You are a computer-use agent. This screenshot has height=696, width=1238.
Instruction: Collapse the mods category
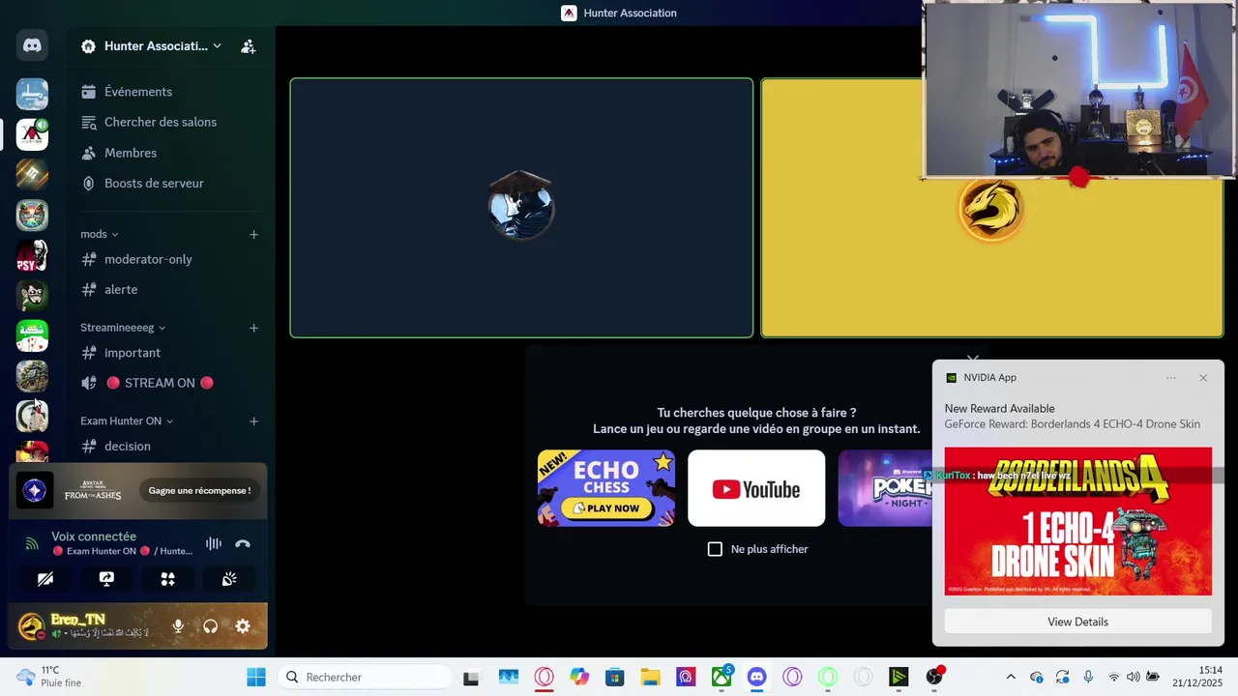[x=100, y=234]
